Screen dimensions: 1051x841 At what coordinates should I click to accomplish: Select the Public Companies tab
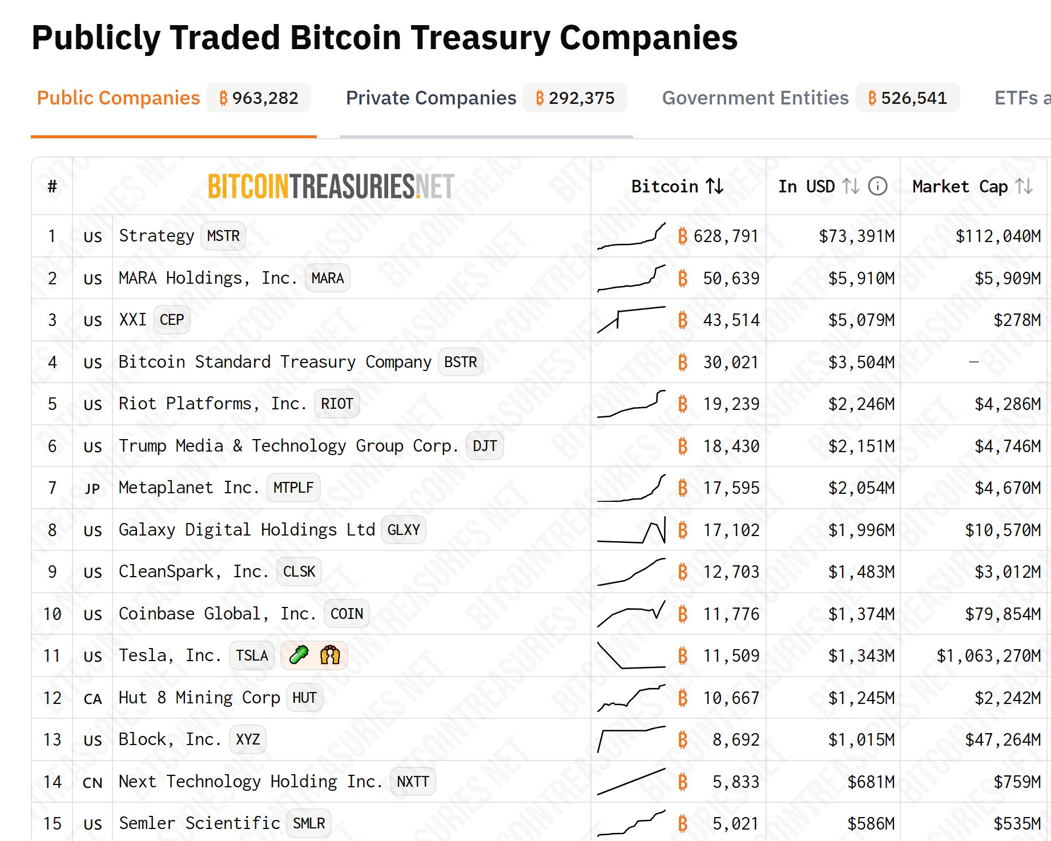(118, 98)
